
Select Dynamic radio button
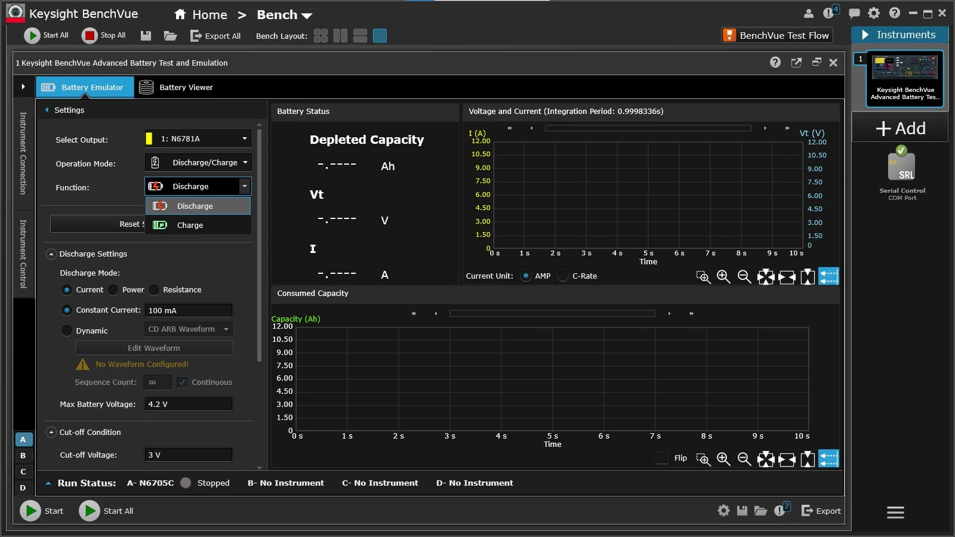(x=67, y=331)
